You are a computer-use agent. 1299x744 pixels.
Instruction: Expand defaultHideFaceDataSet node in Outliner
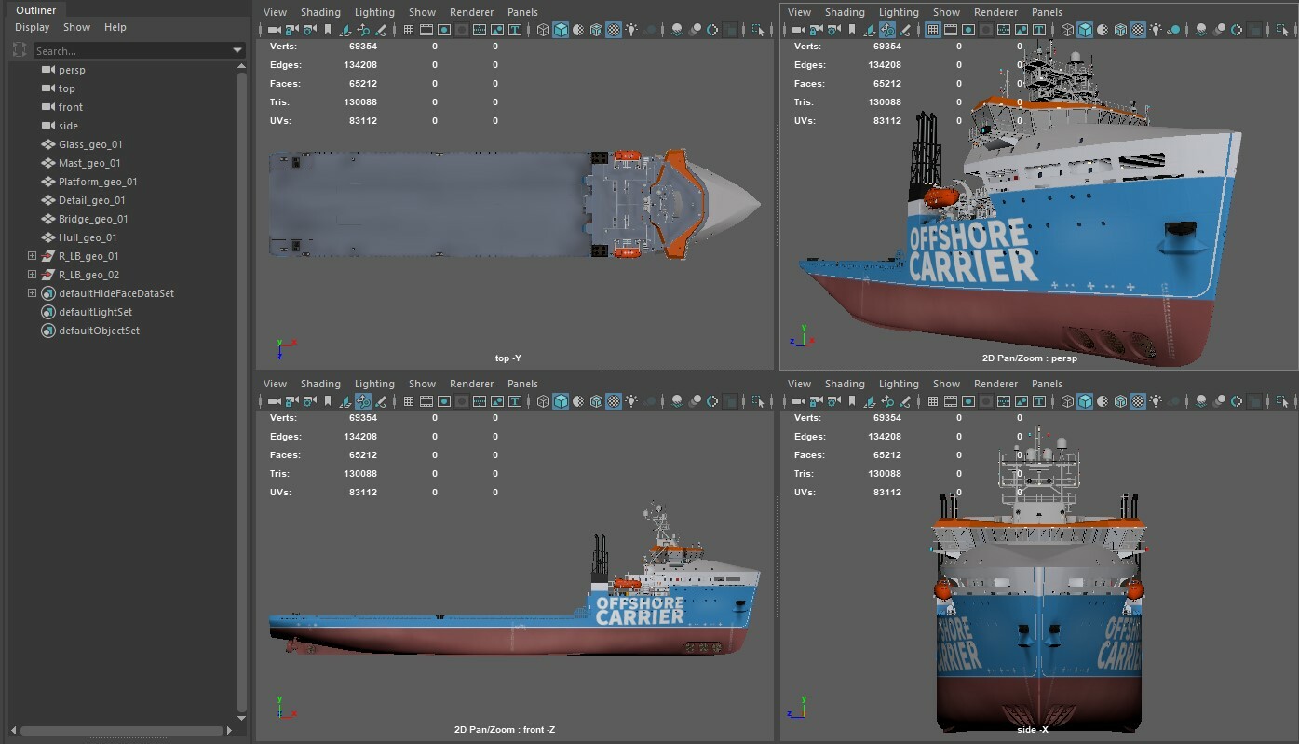[x=32, y=293]
